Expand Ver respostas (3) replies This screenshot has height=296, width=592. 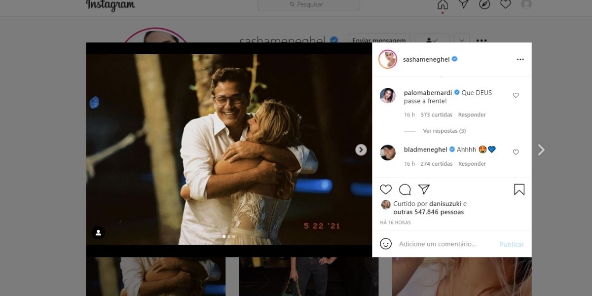444,131
